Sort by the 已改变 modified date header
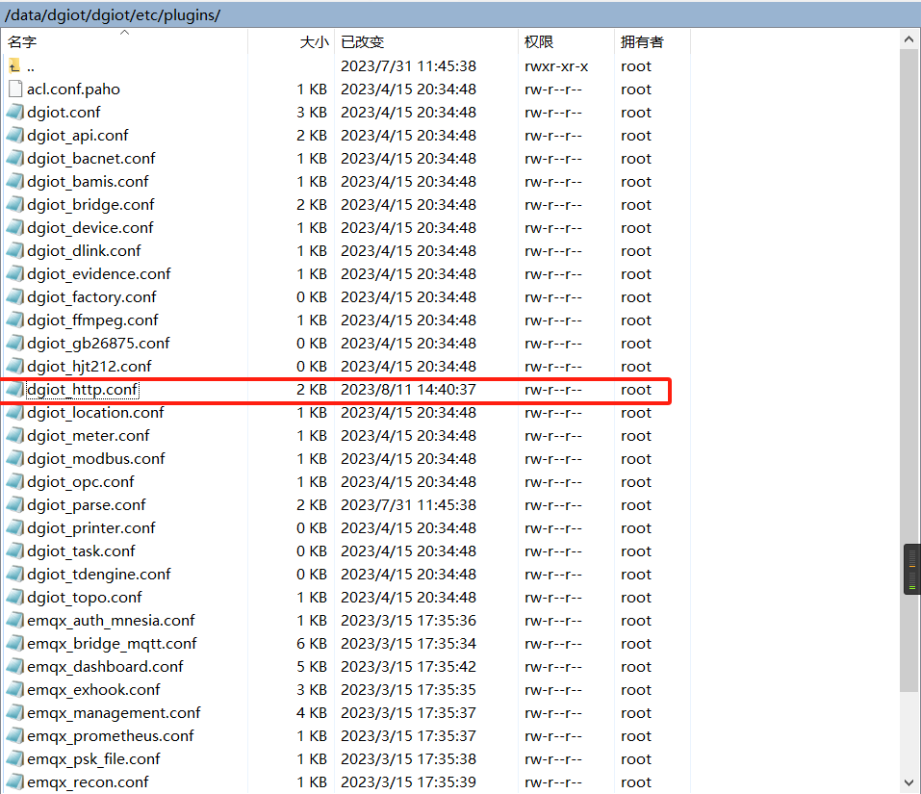This screenshot has height=794, width=921. click(x=426, y=41)
